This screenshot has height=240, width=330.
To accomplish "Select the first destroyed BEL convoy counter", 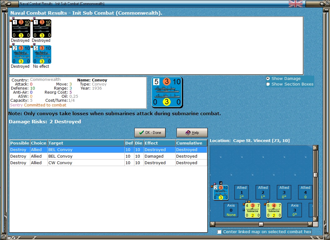I will 21,29.
